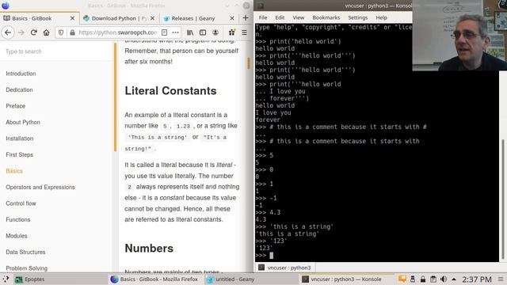The height and width of the screenshot is (285, 507).
Task: Open Firefox account icon
Action: coord(215,32)
